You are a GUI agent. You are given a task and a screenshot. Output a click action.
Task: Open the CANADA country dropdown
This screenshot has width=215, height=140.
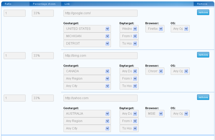tap(87, 71)
